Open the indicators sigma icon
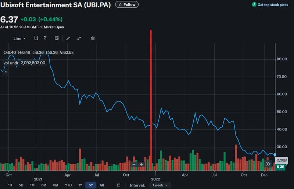 point(45,38)
